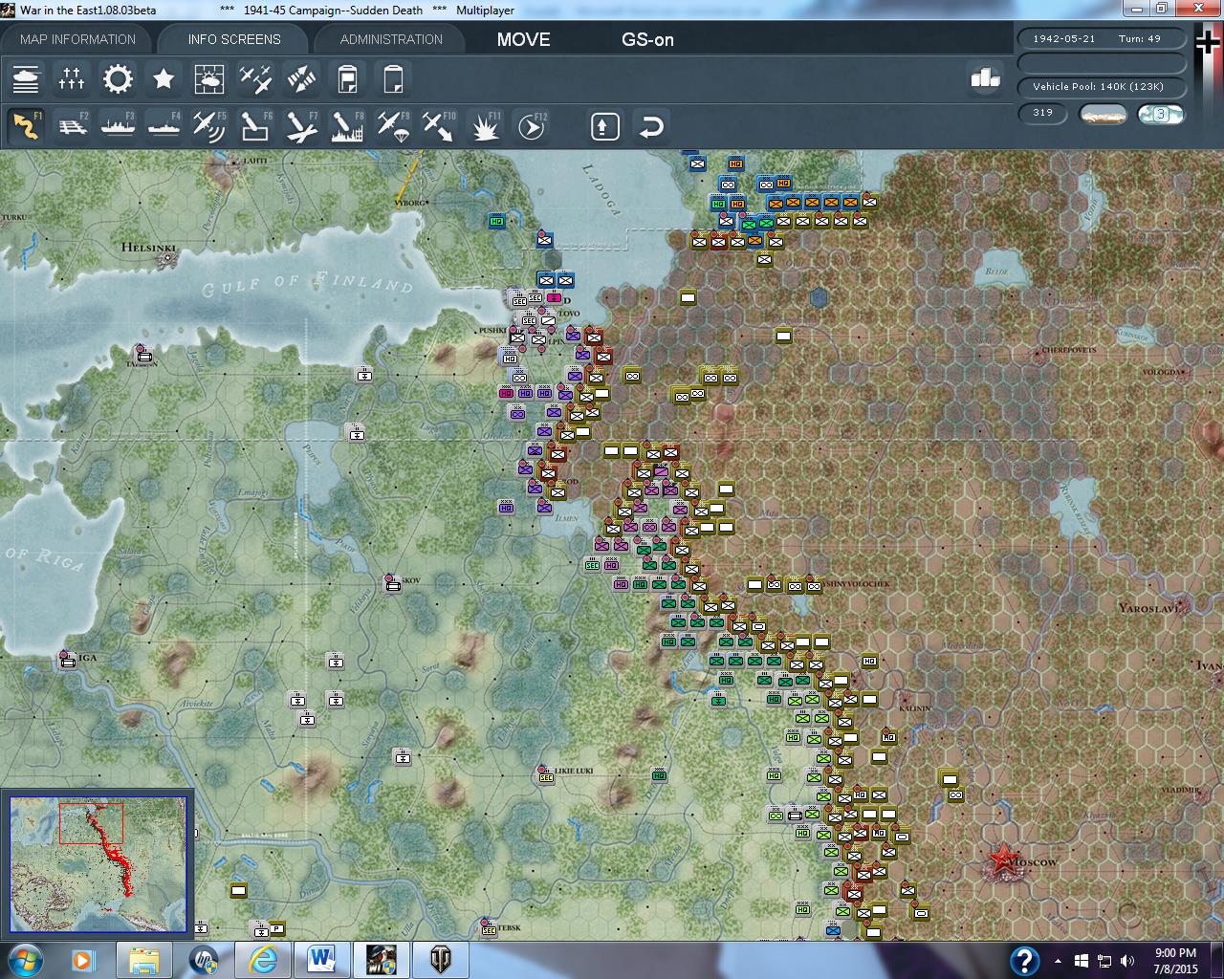Switch to Rail move mode F2
Screen dimensions: 1224x979
[x=72, y=126]
